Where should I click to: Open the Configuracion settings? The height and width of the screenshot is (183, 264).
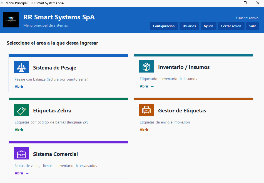164,26
